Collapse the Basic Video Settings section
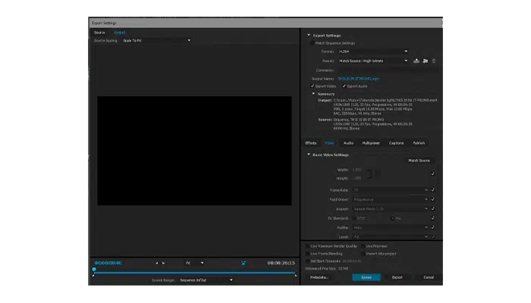Screen dimensions: 531x303 [x=309, y=155]
